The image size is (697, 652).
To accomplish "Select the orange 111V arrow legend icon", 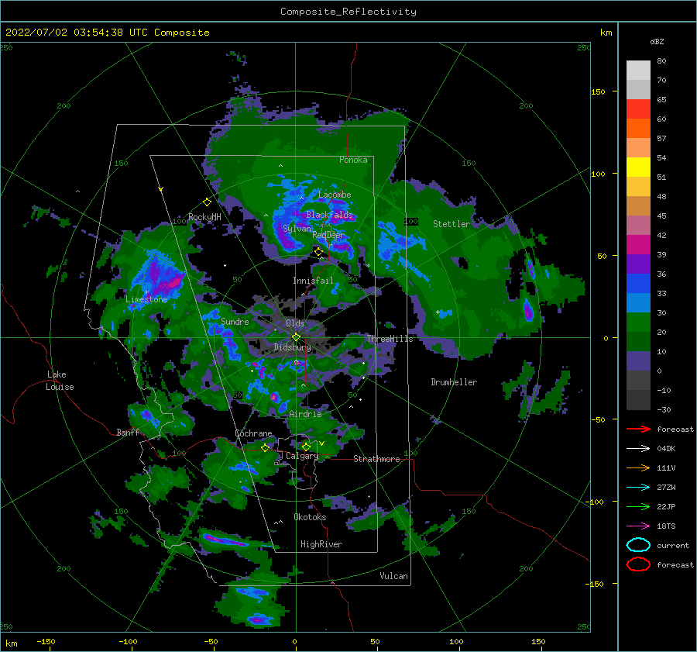I will point(638,467).
